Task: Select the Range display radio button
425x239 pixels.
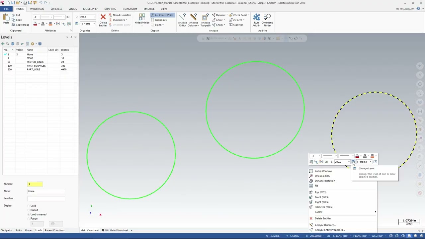Action: (x=29, y=219)
